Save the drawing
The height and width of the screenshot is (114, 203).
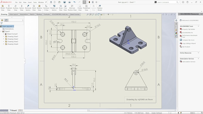pyautogui.click(x=64, y=2)
